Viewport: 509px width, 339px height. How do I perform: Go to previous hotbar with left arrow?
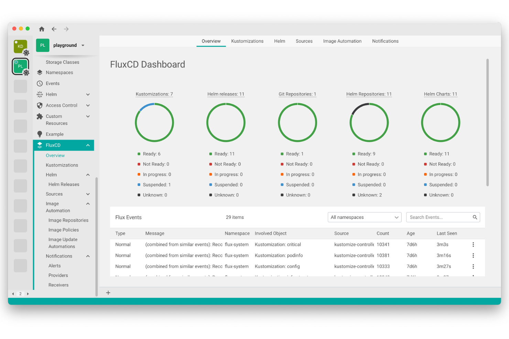pos(13,294)
